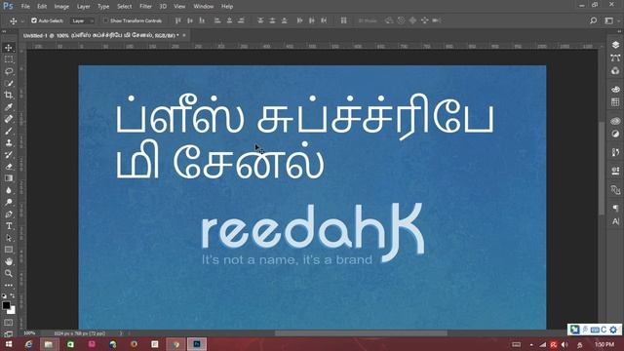Reset default foreground and background colors
Viewport: 624px width, 351px height.
pos(4,296)
